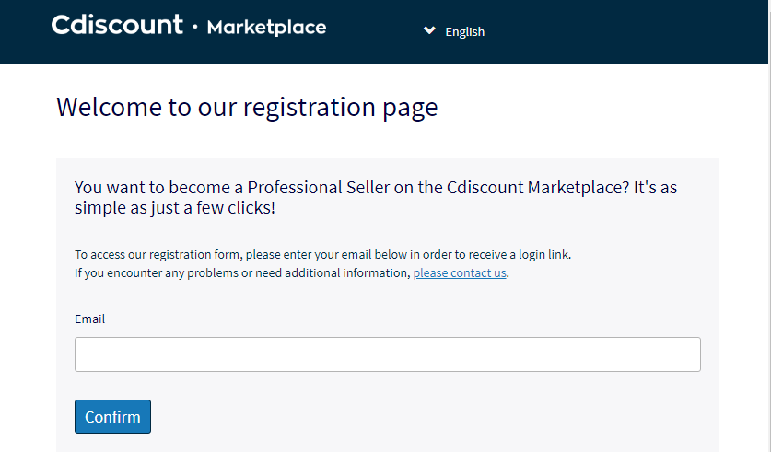Screen dimensions: 771x452
Task: Focus the Email input field
Action: (x=388, y=354)
